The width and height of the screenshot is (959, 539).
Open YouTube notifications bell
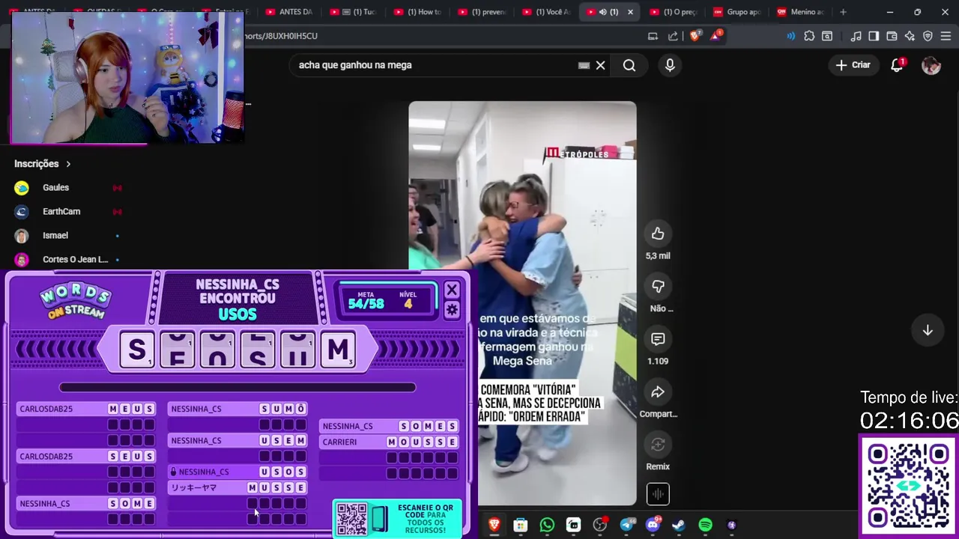pyautogui.click(x=897, y=65)
